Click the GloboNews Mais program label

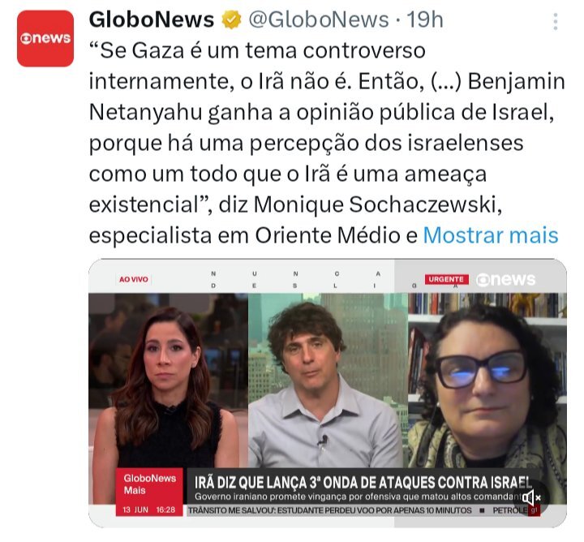149,484
